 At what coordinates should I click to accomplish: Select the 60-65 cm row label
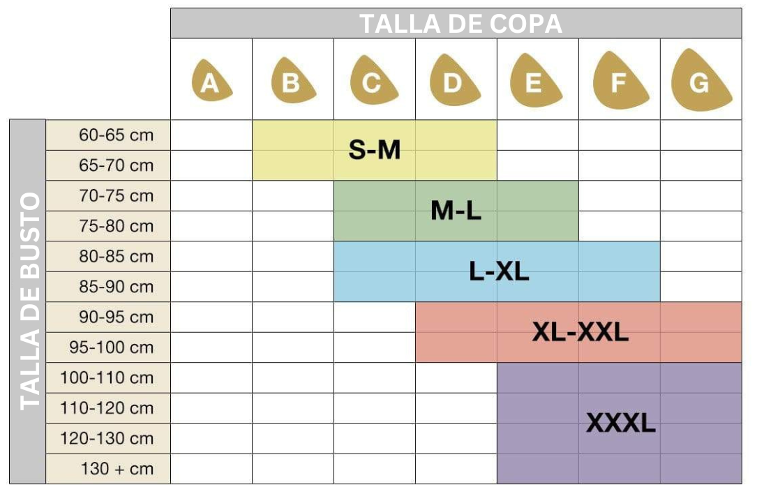coord(116,135)
